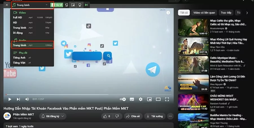This screenshot has height=128, width=254.
Task: Open Làm Công Lãnh Lương video thumbnail
Action: tap(193, 83)
